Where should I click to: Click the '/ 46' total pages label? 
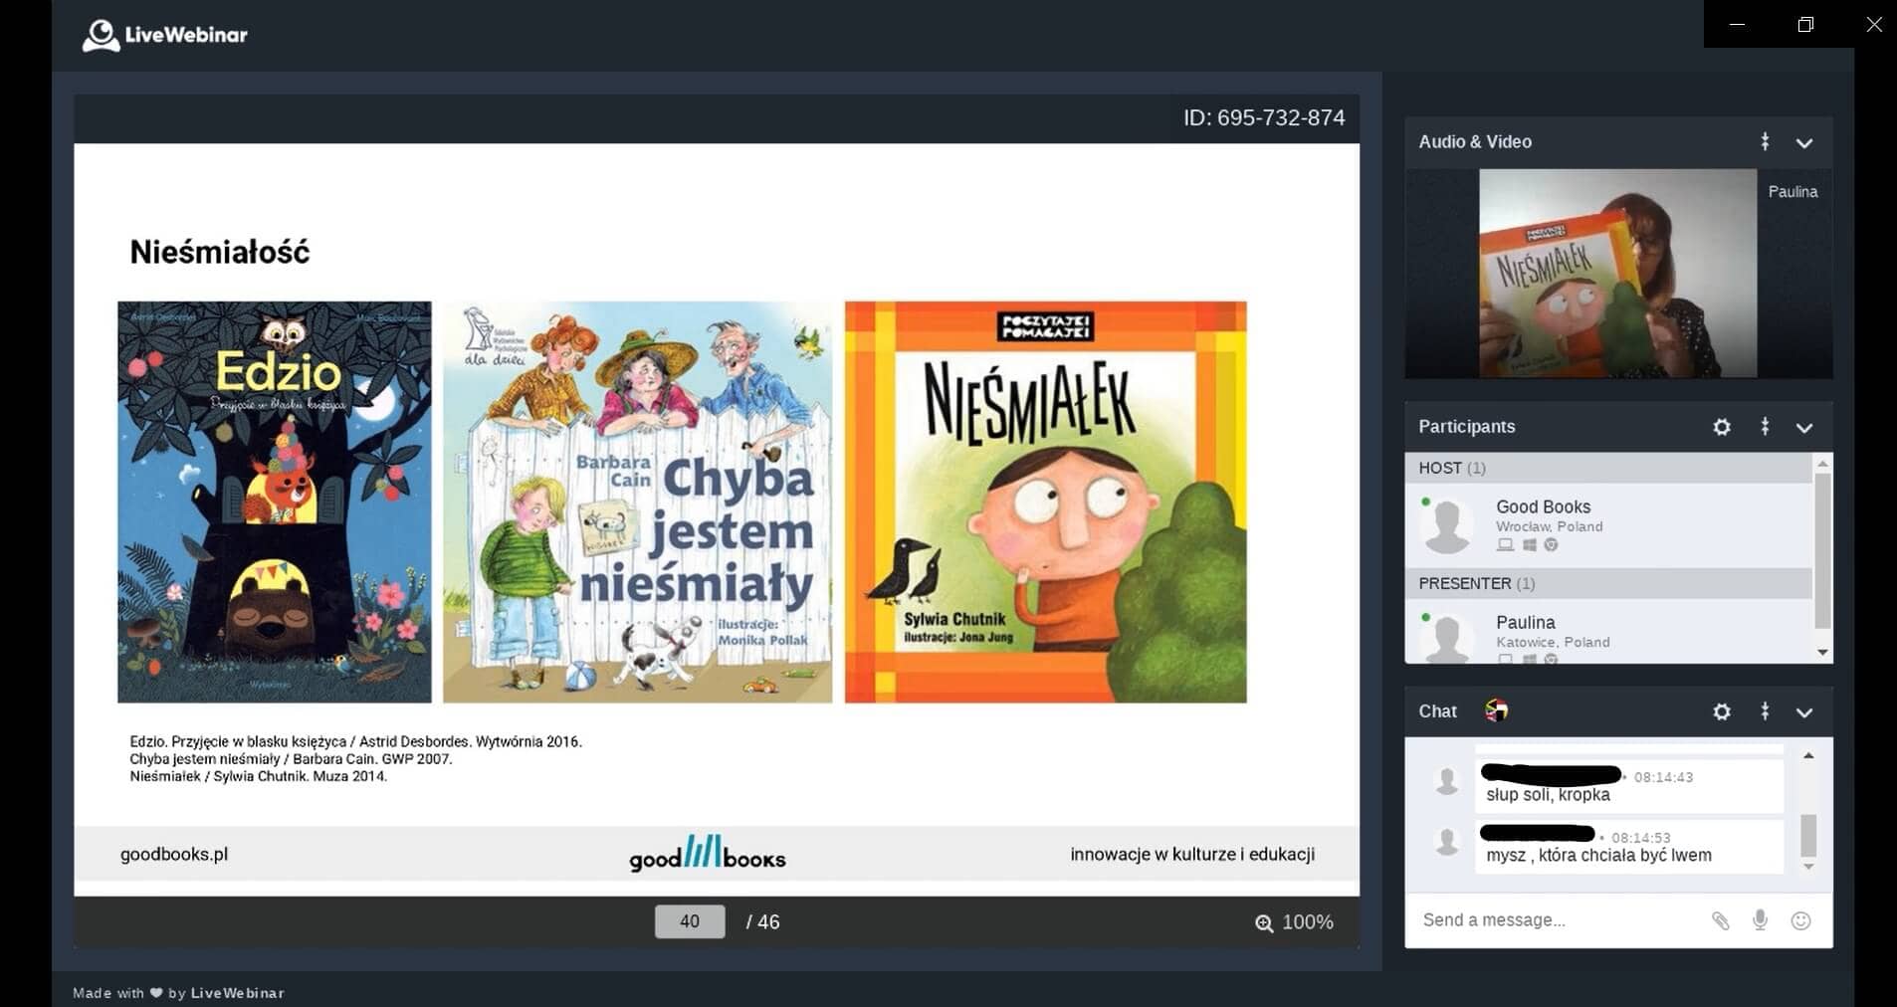tap(762, 922)
